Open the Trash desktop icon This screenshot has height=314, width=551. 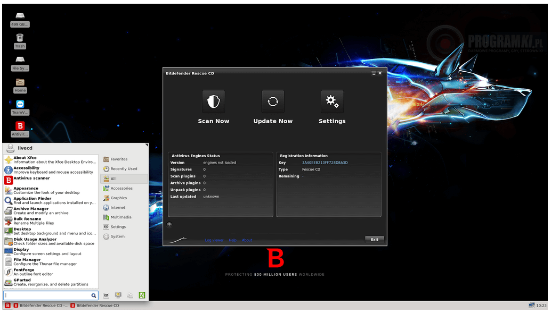(20, 41)
